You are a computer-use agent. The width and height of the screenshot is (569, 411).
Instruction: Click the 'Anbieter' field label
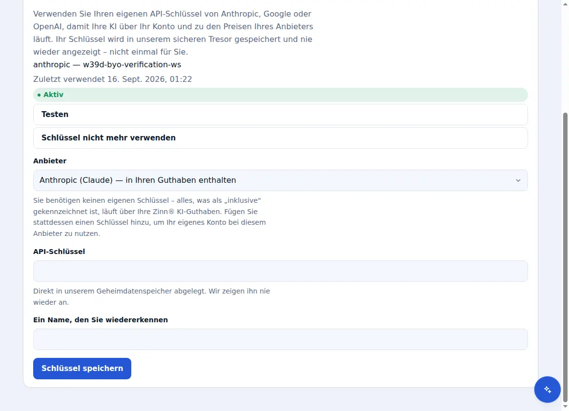click(50, 161)
